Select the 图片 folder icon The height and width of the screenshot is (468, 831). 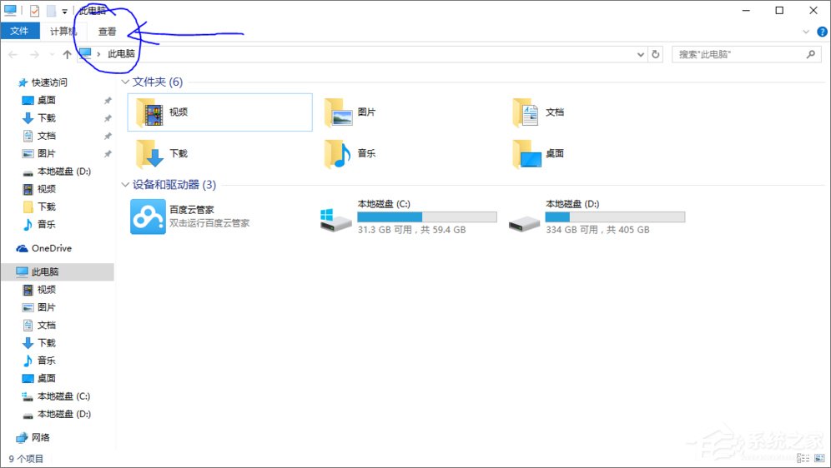coord(339,112)
